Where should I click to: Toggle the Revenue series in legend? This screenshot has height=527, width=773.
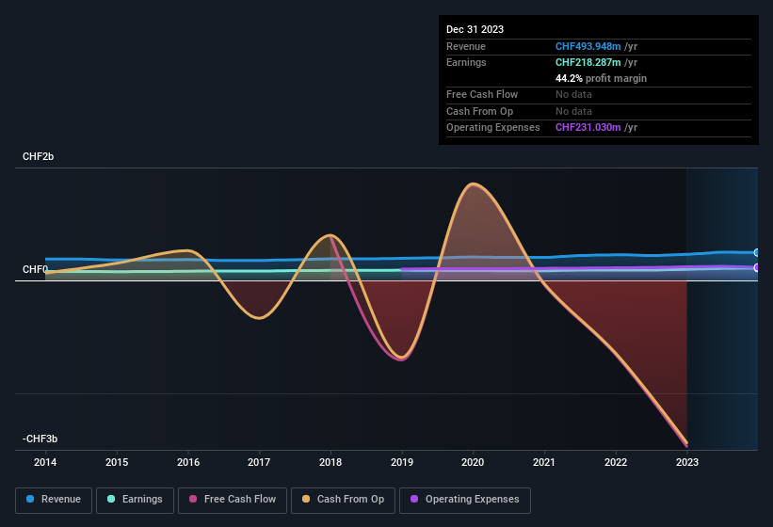[x=54, y=500]
